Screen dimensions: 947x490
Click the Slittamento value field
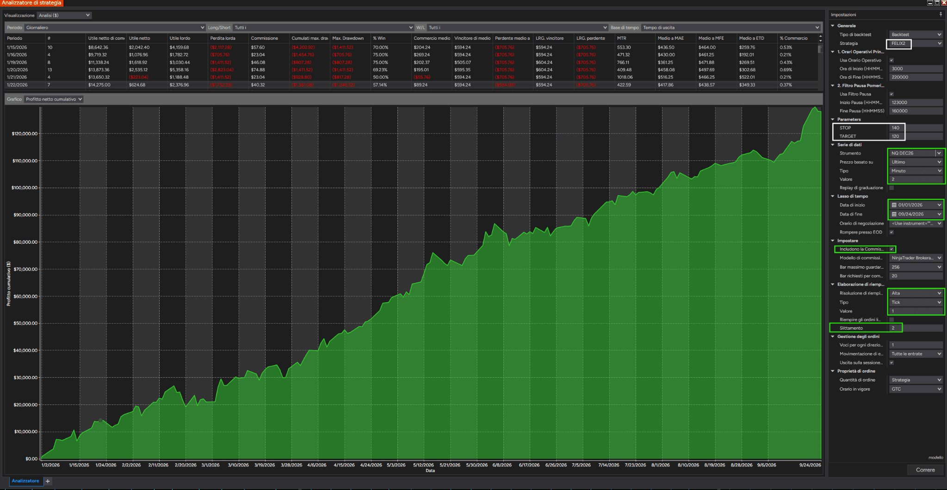[916, 328]
